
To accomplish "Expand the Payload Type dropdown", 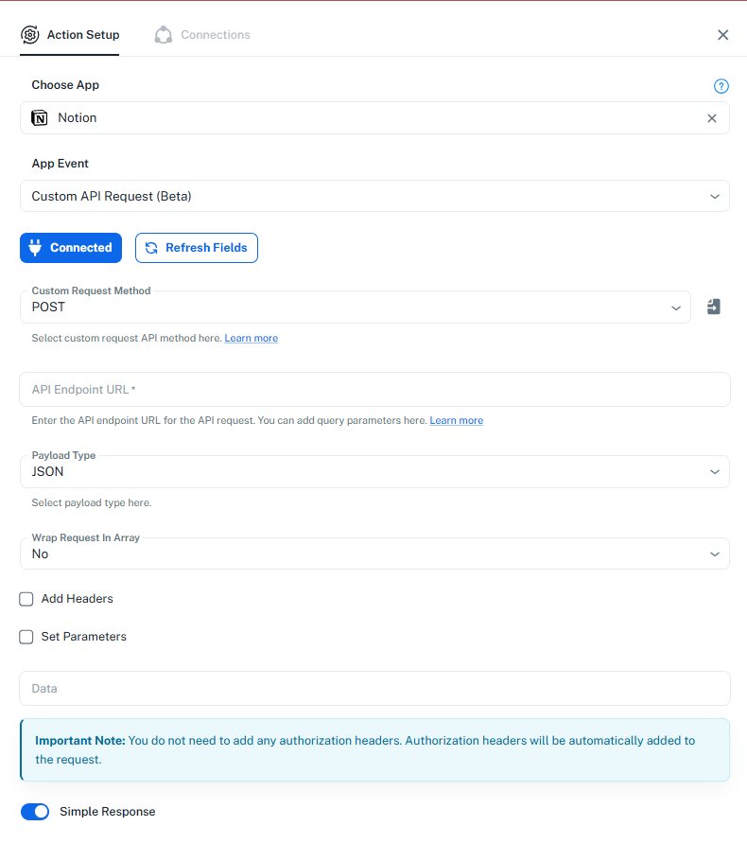I will pos(374,471).
